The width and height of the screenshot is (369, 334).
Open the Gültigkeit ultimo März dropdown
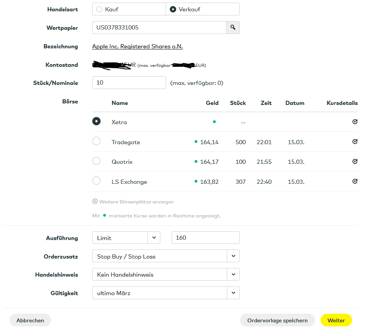coord(233,293)
